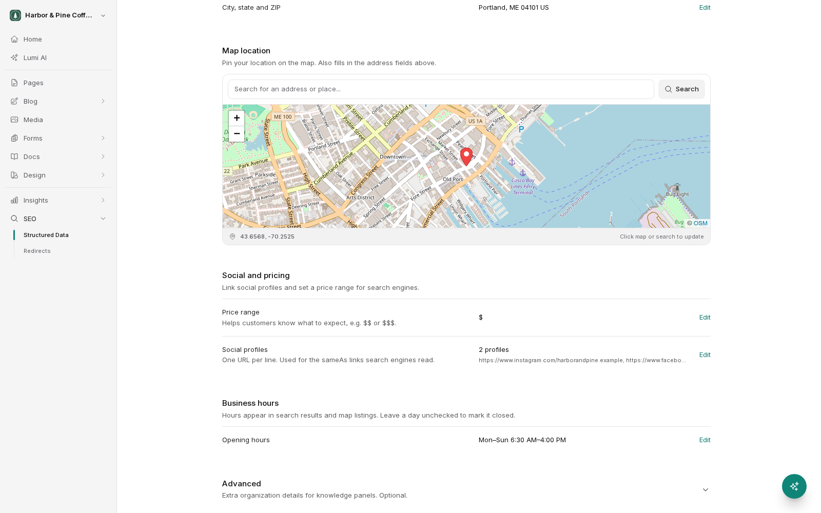Click the Blog pencil icon
821x513 pixels.
coord(14,101)
